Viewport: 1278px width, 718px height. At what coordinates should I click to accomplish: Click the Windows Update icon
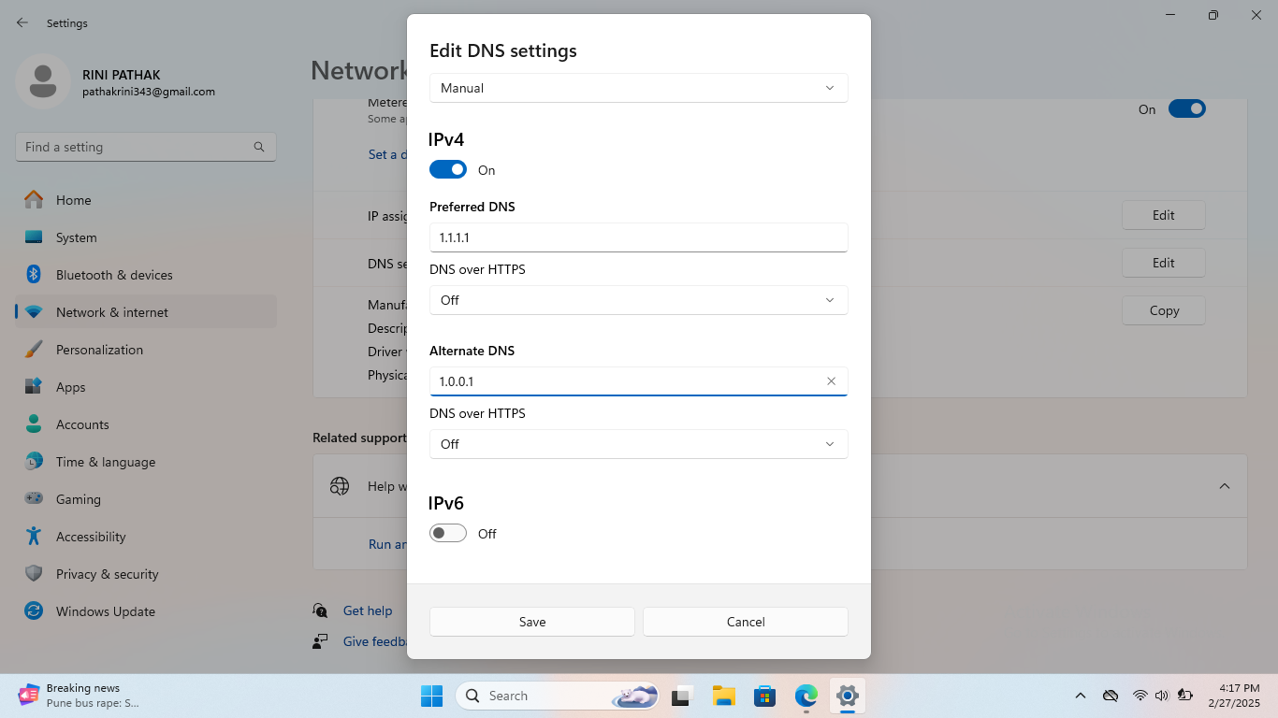click(34, 611)
